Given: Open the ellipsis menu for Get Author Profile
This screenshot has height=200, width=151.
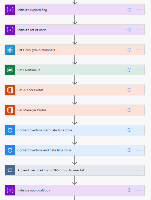Looking at the screenshot, I should pyautogui.click(x=139, y=90).
